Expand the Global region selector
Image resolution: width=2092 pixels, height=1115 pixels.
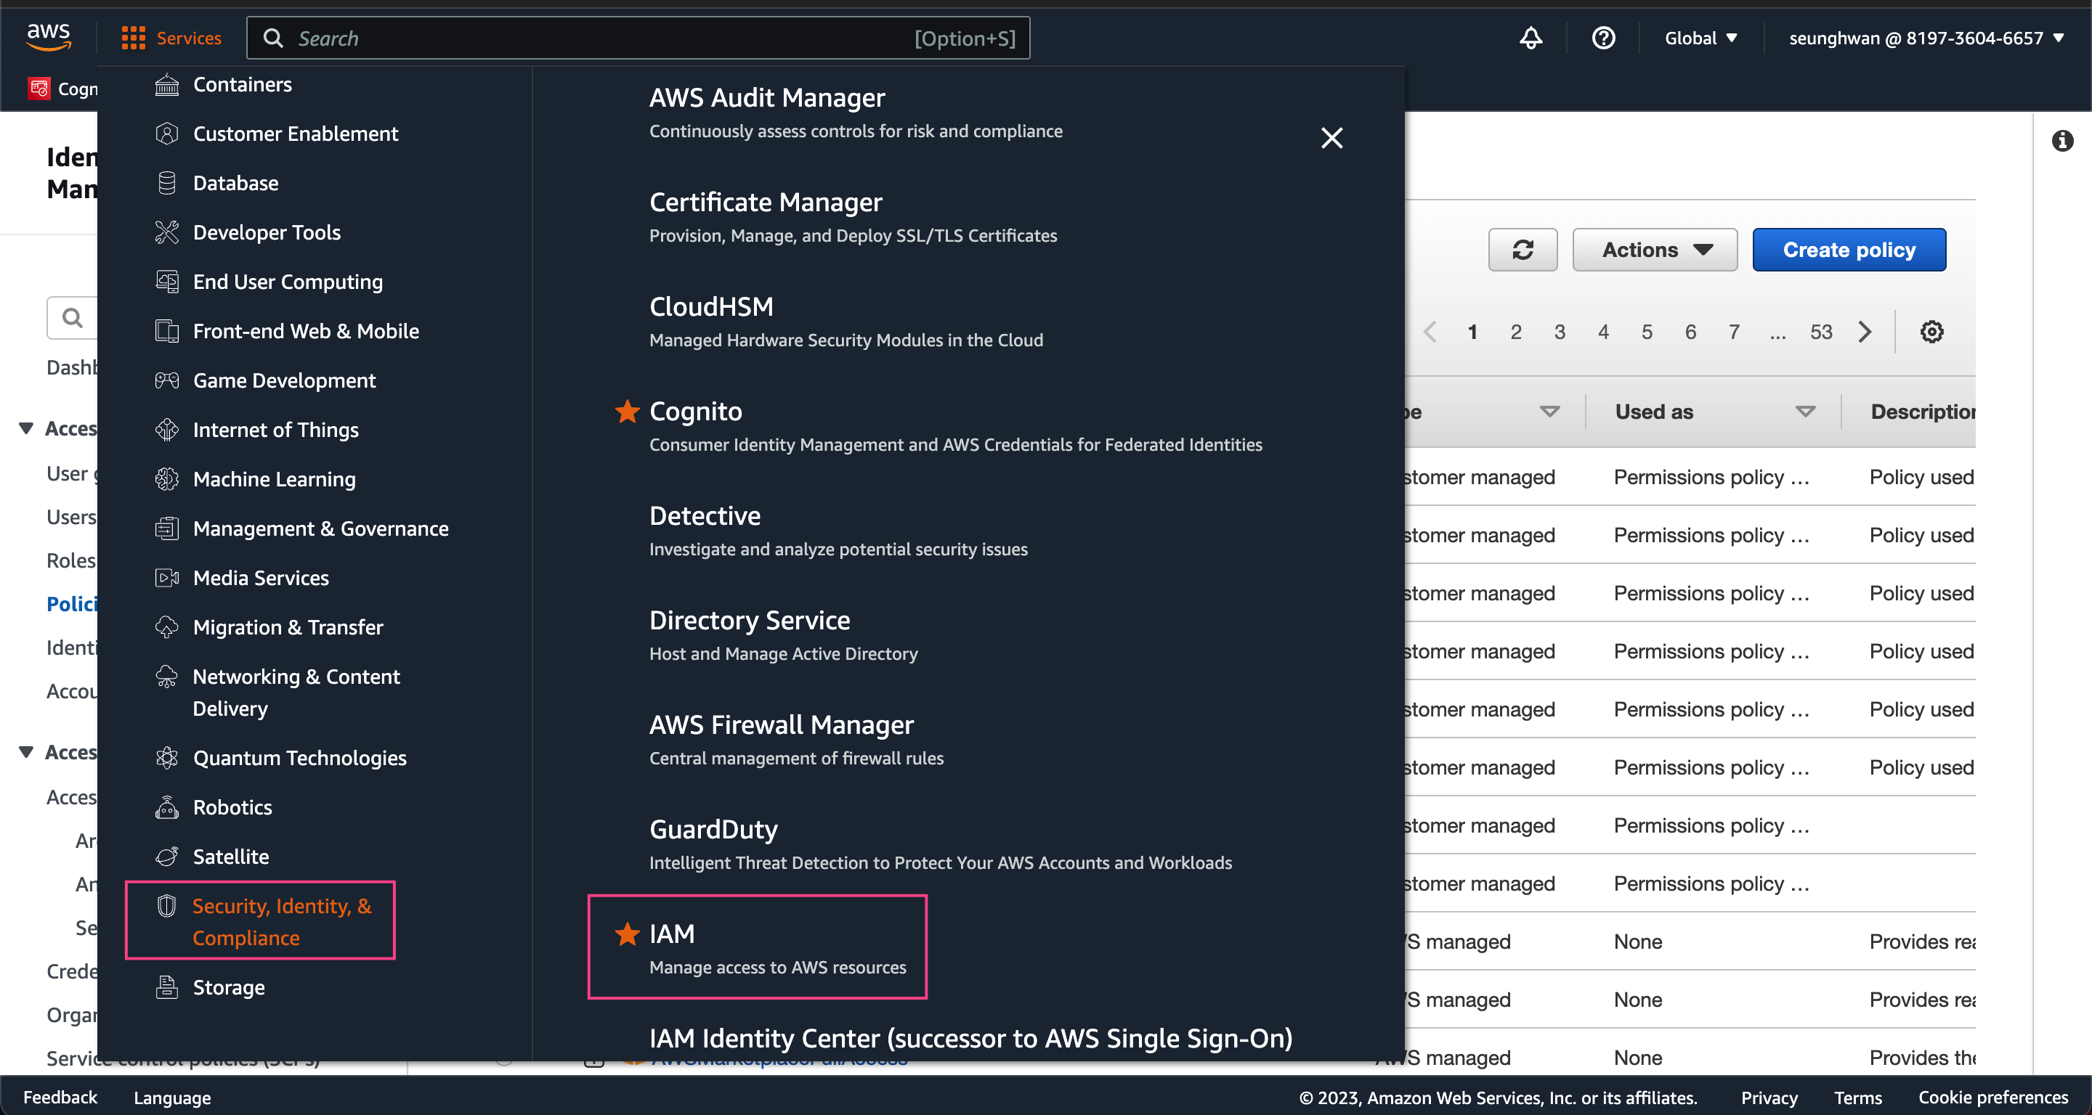point(1700,38)
